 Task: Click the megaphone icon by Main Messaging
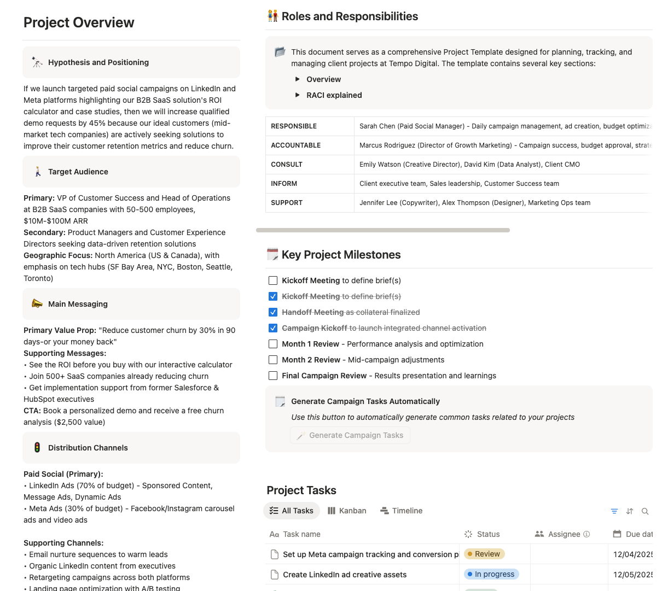pos(37,304)
